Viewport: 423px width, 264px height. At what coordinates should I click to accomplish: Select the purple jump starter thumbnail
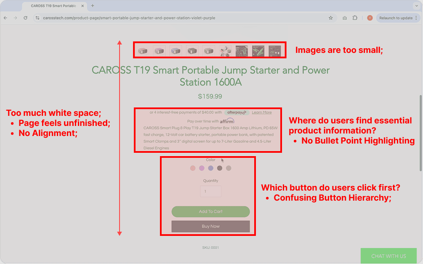[159, 51]
